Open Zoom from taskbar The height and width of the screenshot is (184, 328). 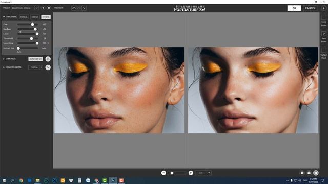pyautogui.click(x=88, y=180)
